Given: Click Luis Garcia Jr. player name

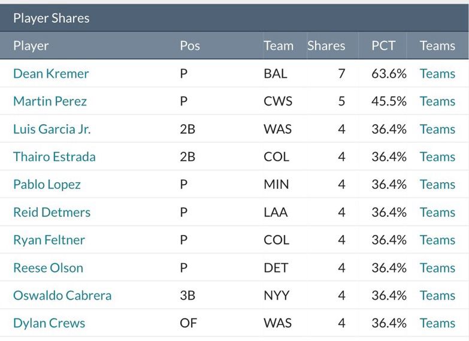Looking at the screenshot, I should (52, 129).
